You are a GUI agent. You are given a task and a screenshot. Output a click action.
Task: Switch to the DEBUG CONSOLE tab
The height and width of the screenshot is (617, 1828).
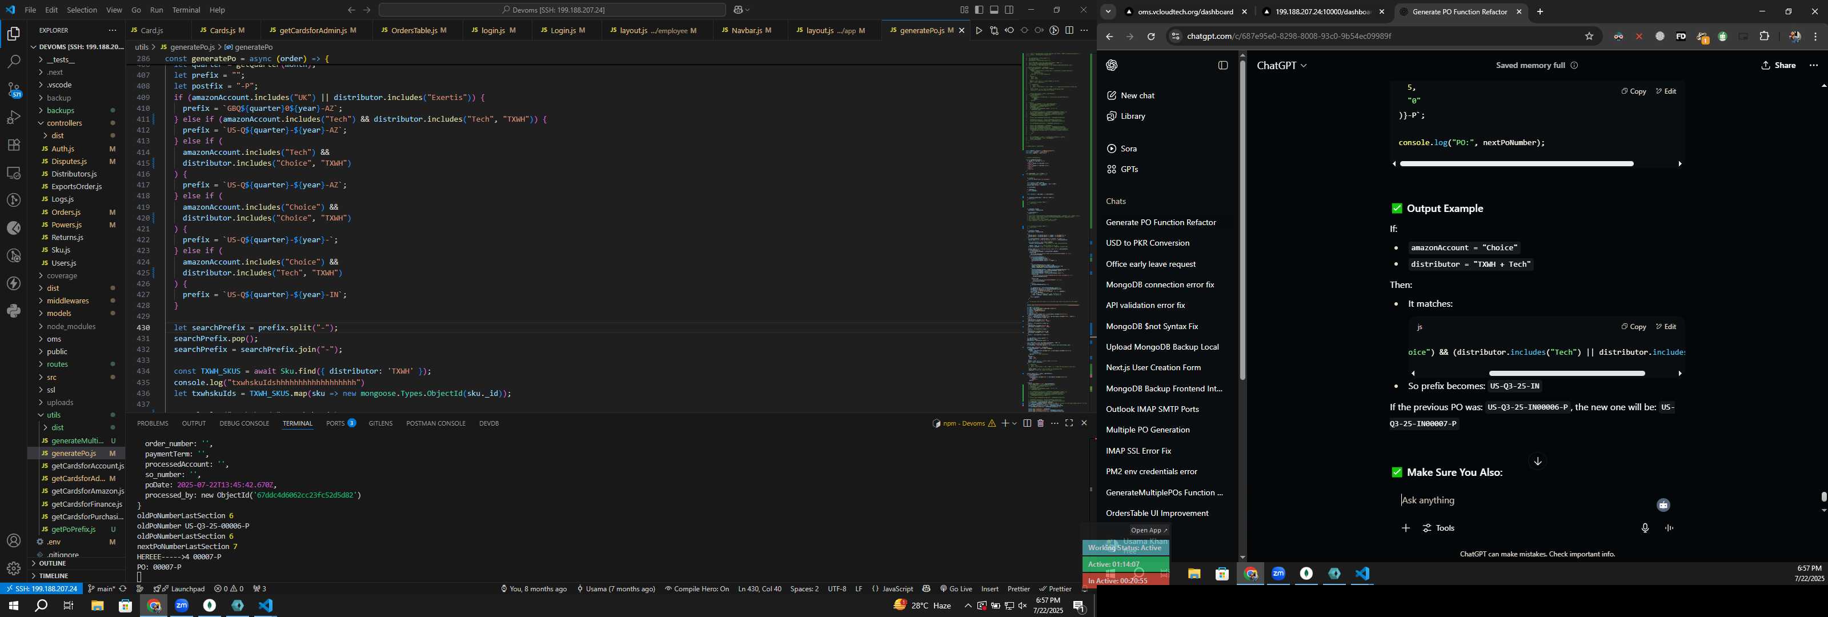[x=244, y=423]
